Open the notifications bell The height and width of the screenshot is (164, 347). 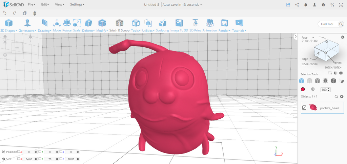[306, 5]
